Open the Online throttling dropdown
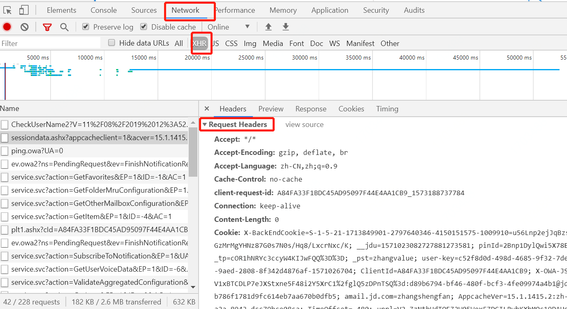The image size is (567, 309). click(229, 27)
